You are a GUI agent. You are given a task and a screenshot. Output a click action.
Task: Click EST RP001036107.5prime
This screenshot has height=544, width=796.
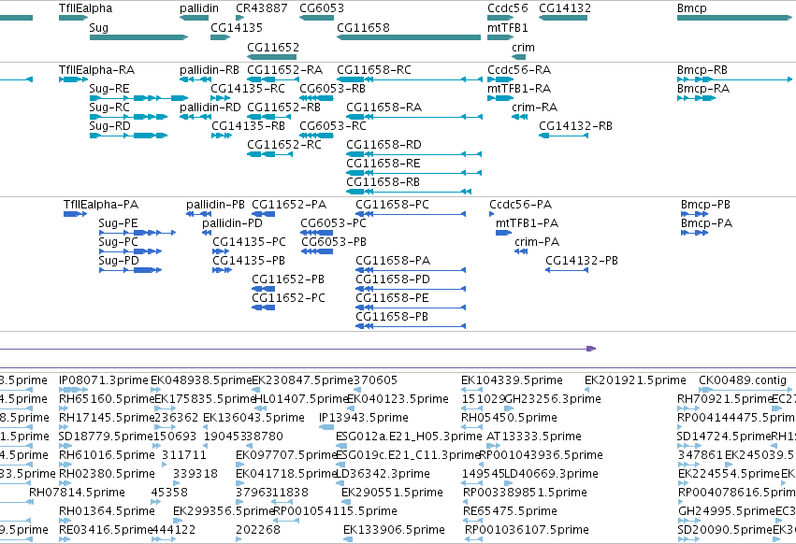pyautogui.click(x=473, y=539)
